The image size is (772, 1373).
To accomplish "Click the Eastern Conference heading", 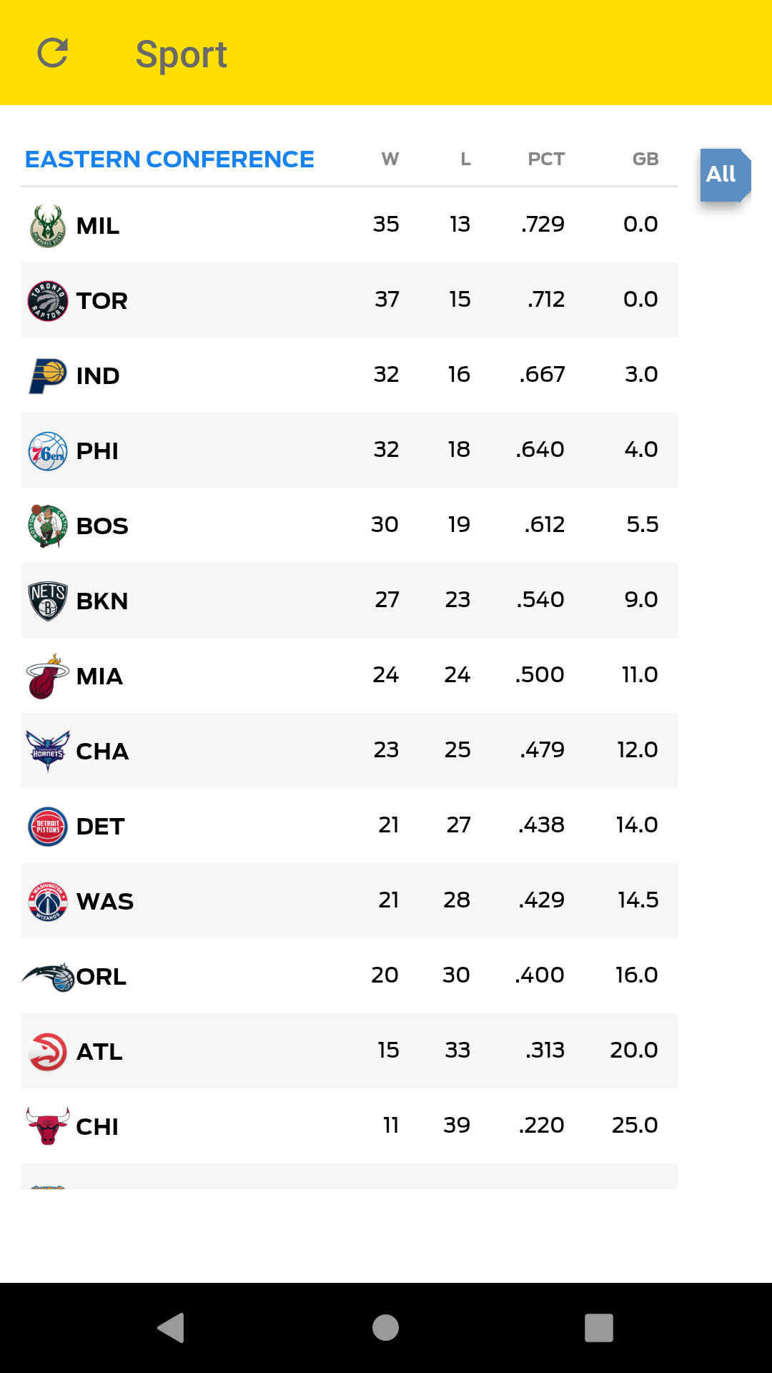I will pos(169,159).
